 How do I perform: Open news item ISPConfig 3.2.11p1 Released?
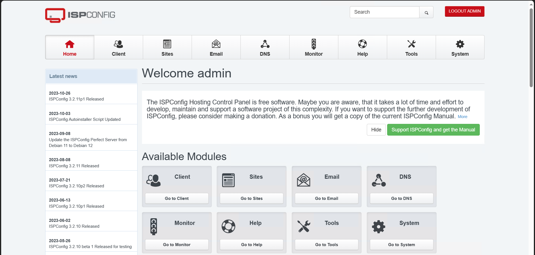pos(76,99)
